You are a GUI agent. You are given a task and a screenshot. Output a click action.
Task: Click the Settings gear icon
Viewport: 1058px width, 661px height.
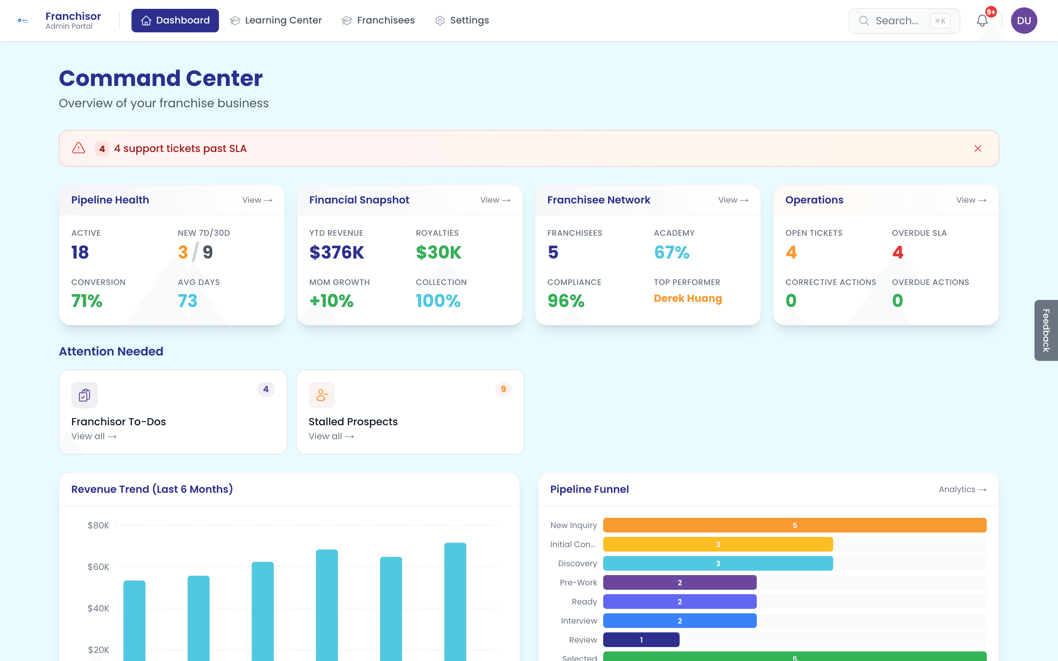440,21
